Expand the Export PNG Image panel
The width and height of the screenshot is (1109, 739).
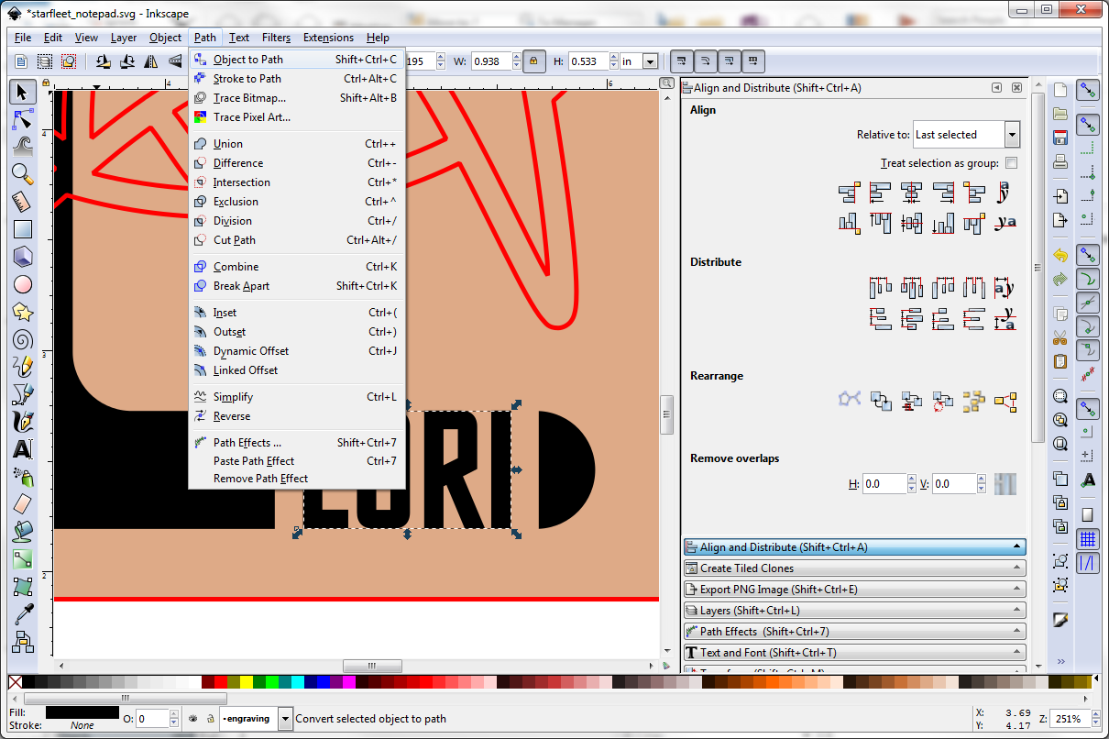(854, 590)
